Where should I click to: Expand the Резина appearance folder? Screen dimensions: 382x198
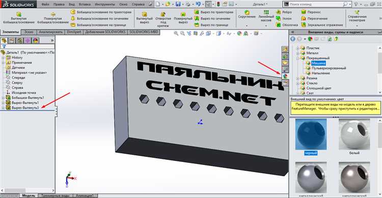coord(298,78)
